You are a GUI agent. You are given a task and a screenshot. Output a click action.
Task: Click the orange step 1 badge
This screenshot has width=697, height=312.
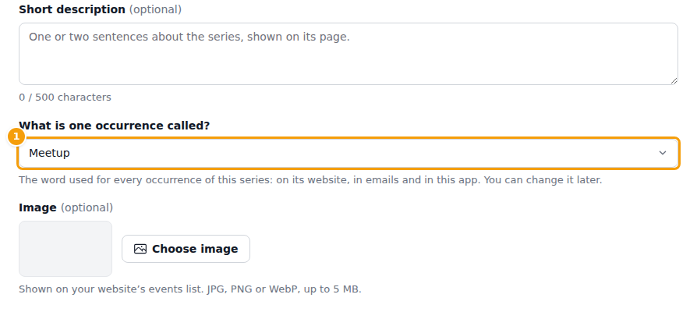point(16,136)
